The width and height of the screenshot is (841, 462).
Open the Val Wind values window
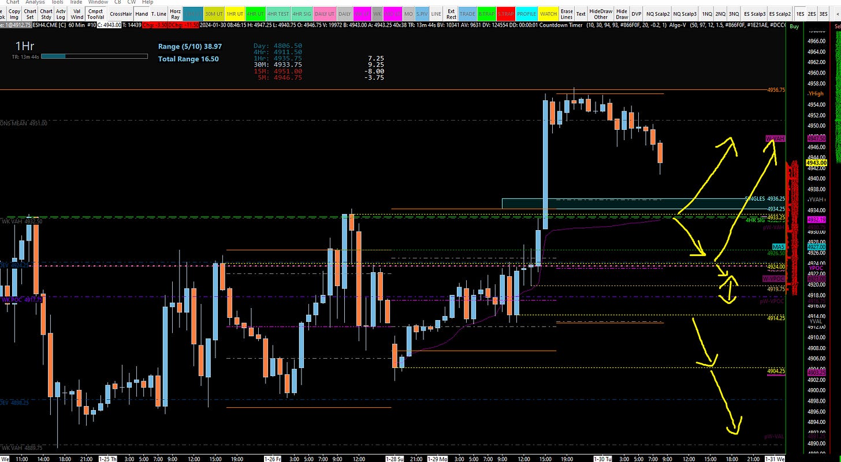coord(77,14)
